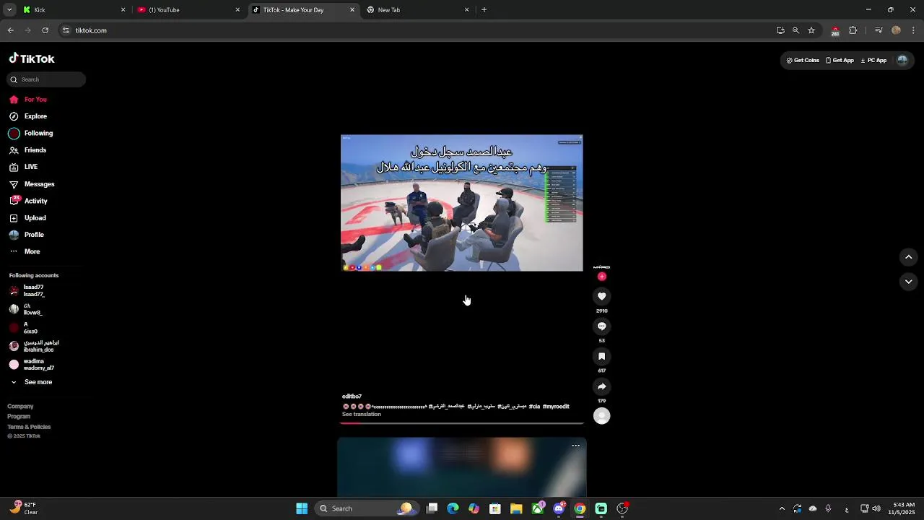This screenshot has height=520, width=924.
Task: Click the PC App download button
Action: coord(873,61)
